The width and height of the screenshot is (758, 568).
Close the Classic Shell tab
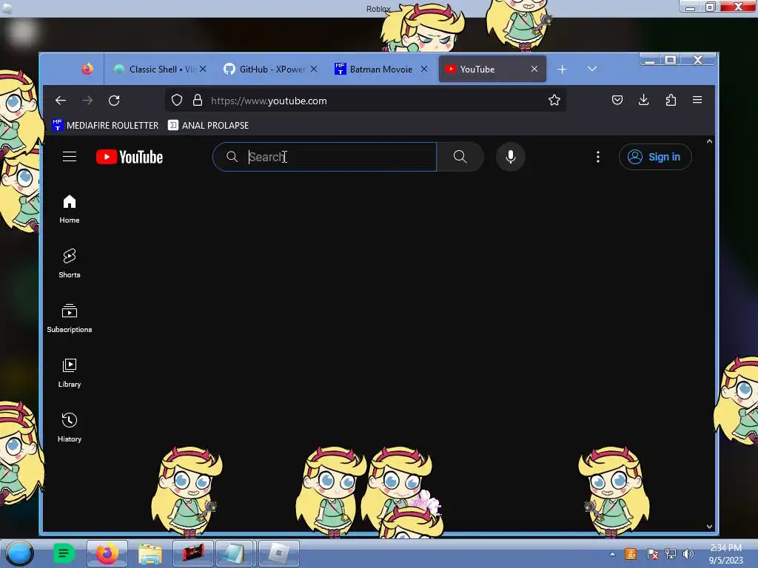coord(203,69)
